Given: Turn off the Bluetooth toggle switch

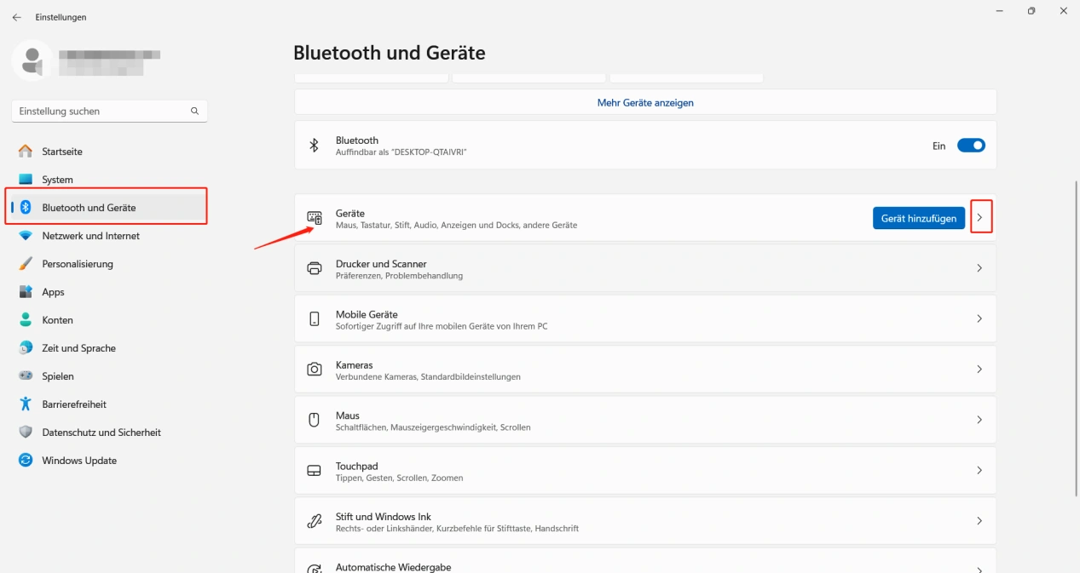Looking at the screenshot, I should point(971,146).
